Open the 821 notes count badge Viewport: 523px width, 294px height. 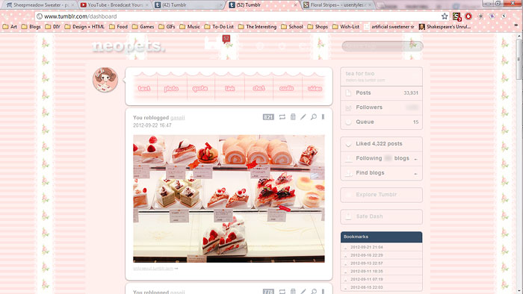pos(268,117)
